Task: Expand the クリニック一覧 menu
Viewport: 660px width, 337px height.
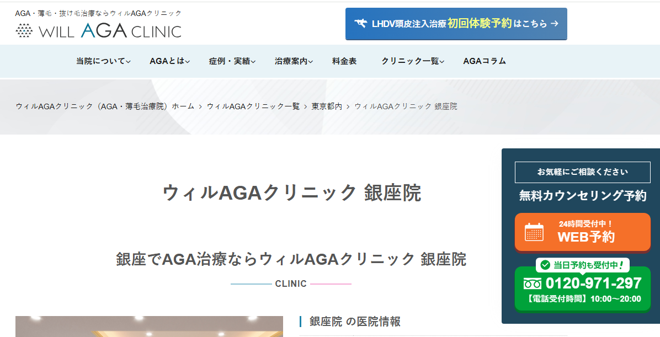Action: pyautogui.click(x=413, y=61)
